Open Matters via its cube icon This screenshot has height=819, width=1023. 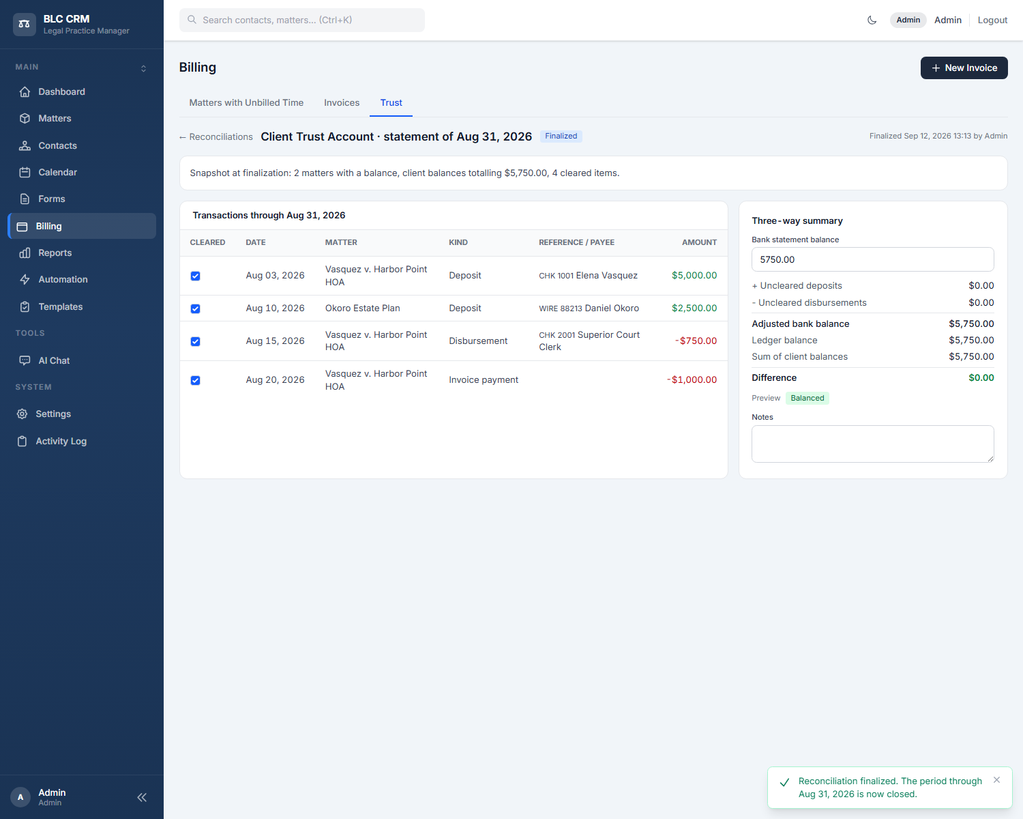(x=25, y=119)
